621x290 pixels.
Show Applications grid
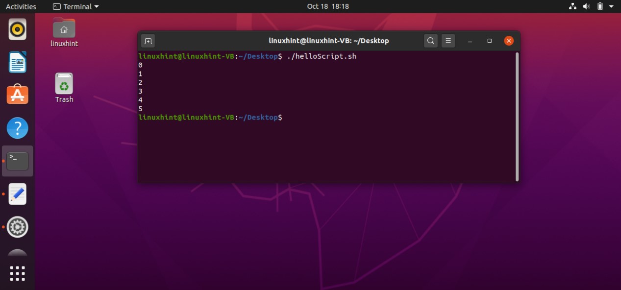[x=18, y=273]
